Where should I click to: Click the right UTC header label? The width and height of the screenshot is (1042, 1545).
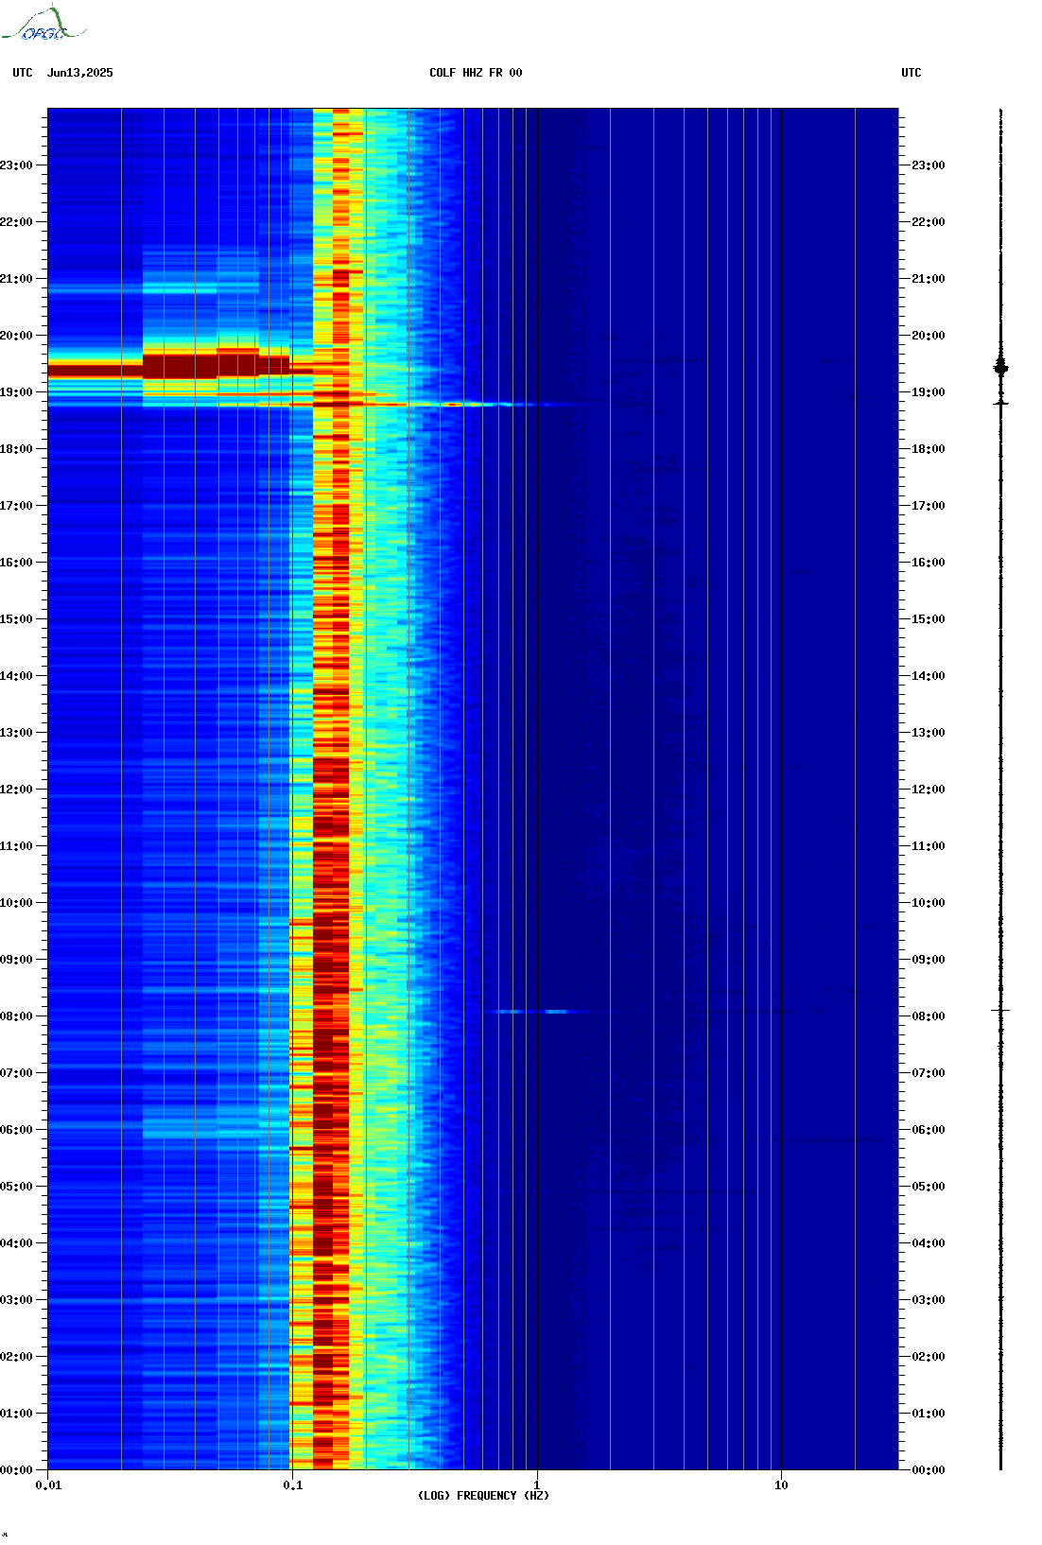click(912, 73)
